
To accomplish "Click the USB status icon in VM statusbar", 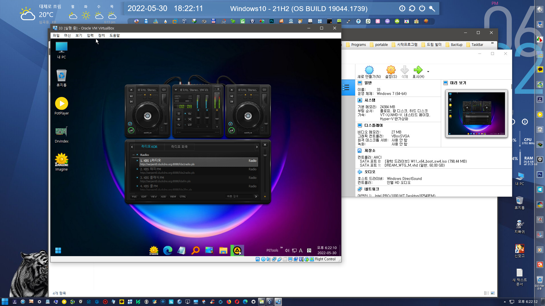I will pyautogui.click(x=280, y=259).
